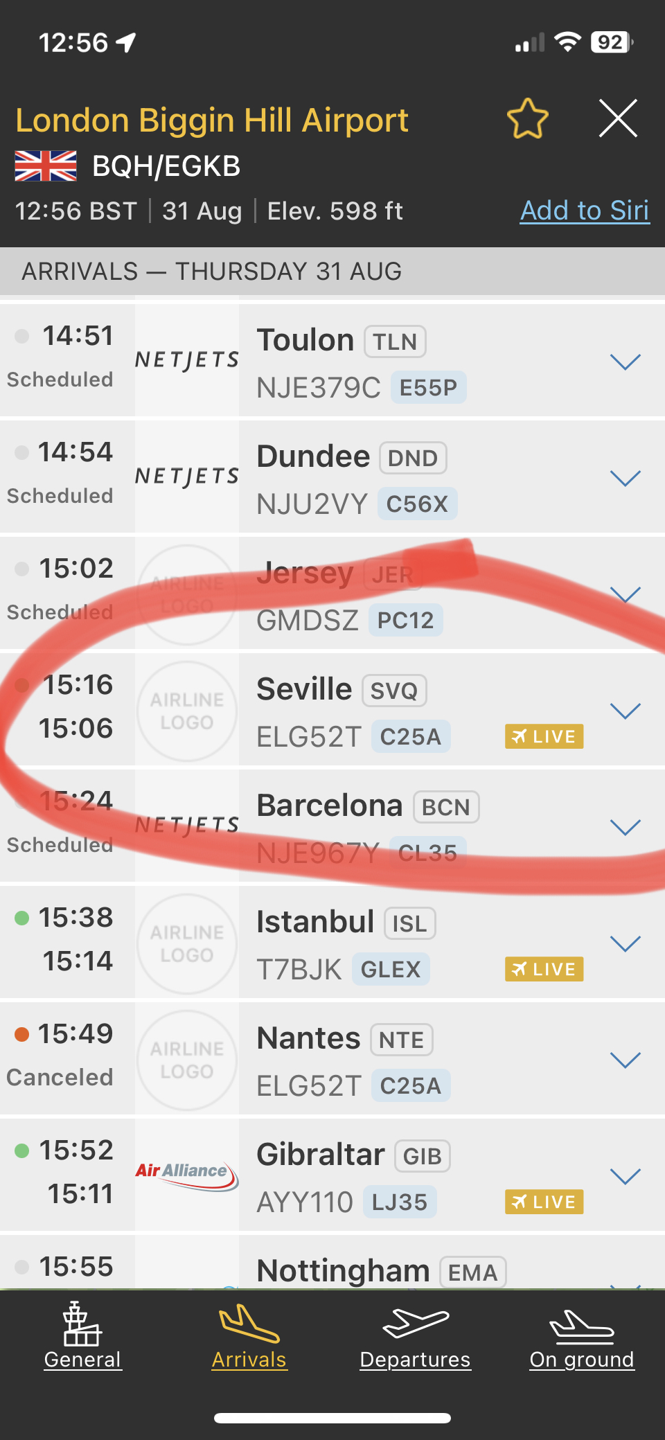Viewport: 665px width, 1440px height.
Task: Tap the E55P aircraft type badge
Action: point(429,387)
